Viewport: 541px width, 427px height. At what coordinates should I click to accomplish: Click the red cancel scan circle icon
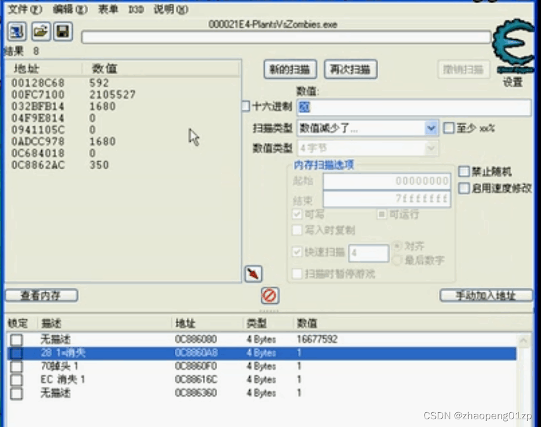click(x=269, y=295)
